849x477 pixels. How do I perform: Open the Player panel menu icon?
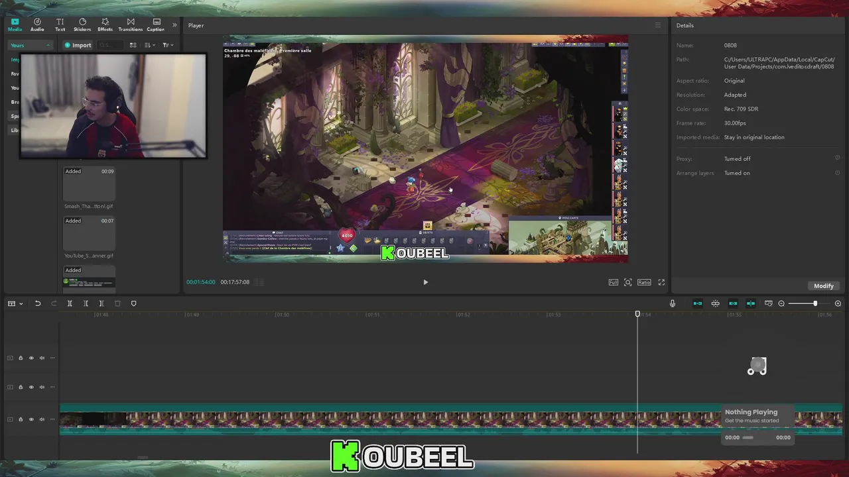(x=658, y=25)
